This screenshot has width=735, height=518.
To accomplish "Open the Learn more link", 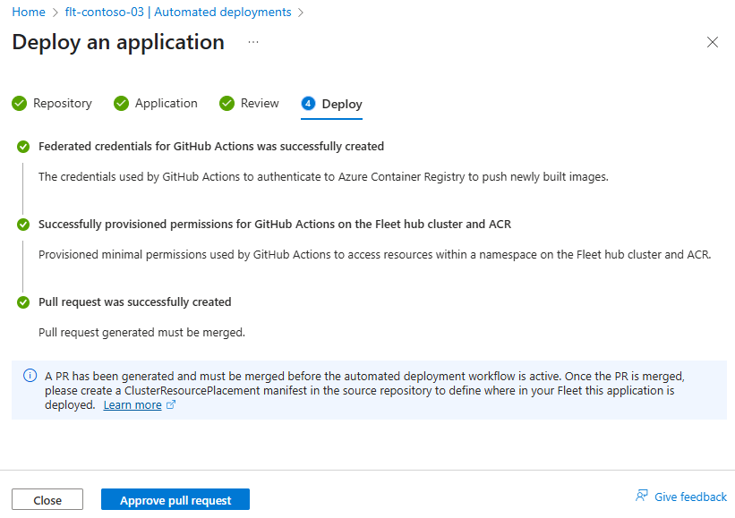I will [132, 405].
